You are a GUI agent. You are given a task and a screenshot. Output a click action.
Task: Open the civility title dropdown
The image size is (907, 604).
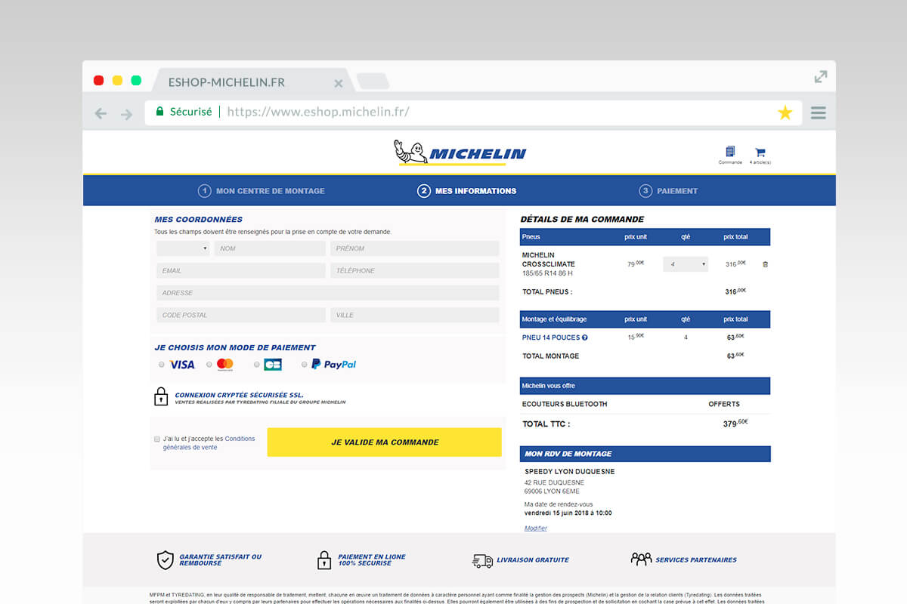point(184,248)
